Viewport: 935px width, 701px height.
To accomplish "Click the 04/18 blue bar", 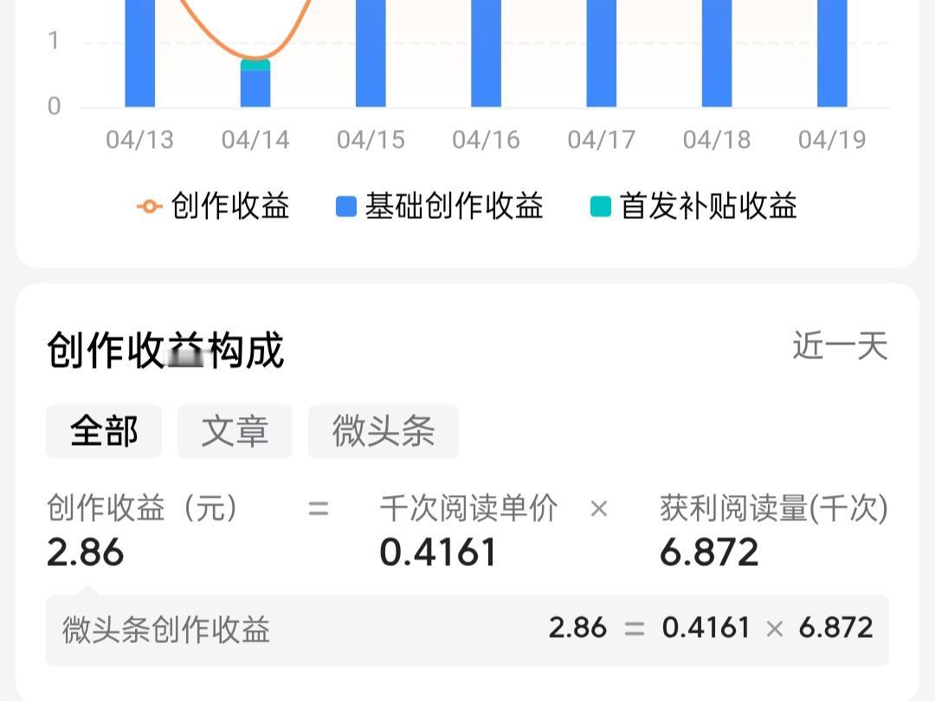I will coord(717,54).
